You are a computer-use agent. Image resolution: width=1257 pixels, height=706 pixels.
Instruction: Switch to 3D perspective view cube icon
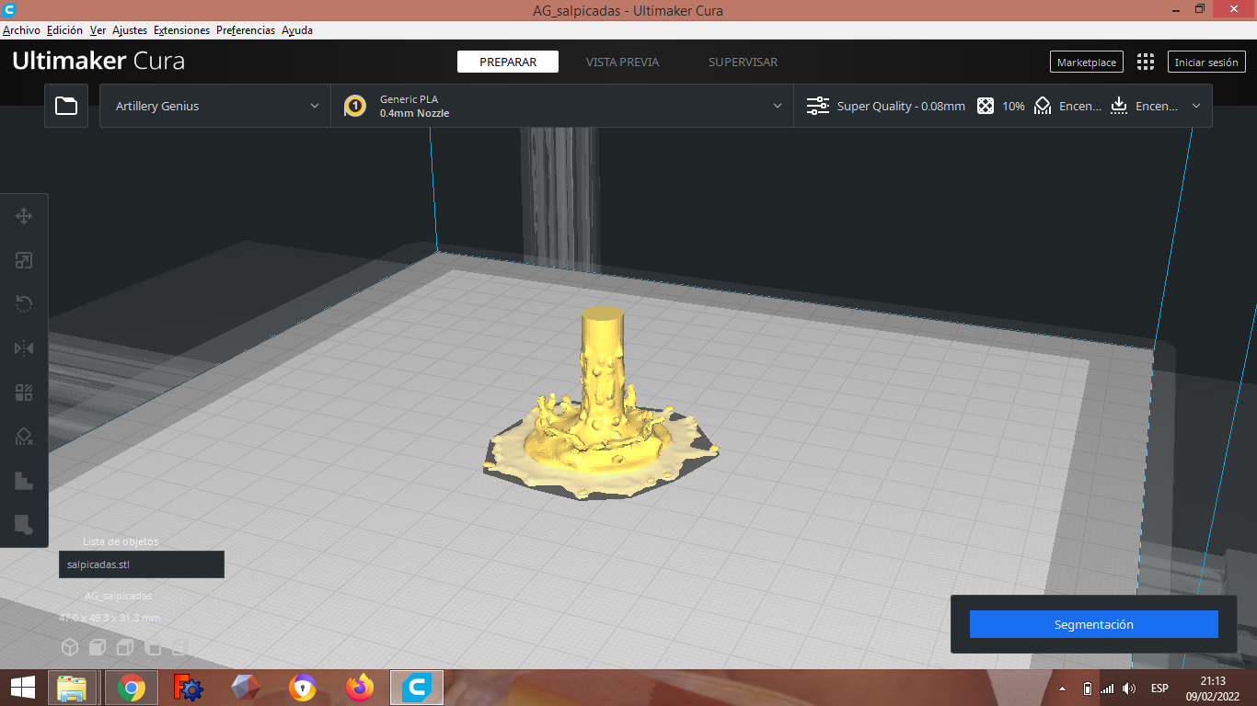[x=70, y=647]
